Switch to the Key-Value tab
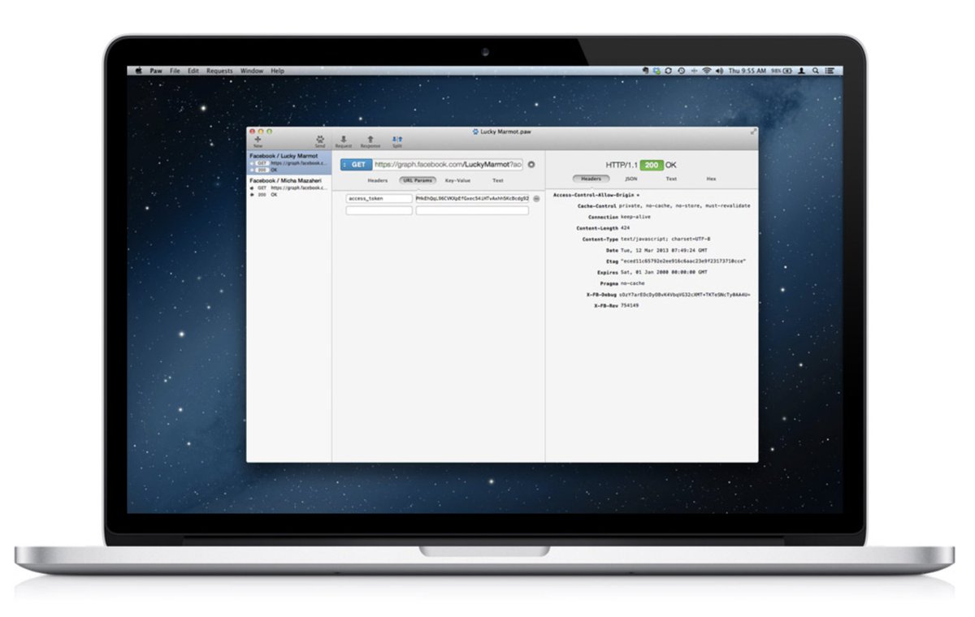Screen dimensions: 975x617 tap(457, 180)
